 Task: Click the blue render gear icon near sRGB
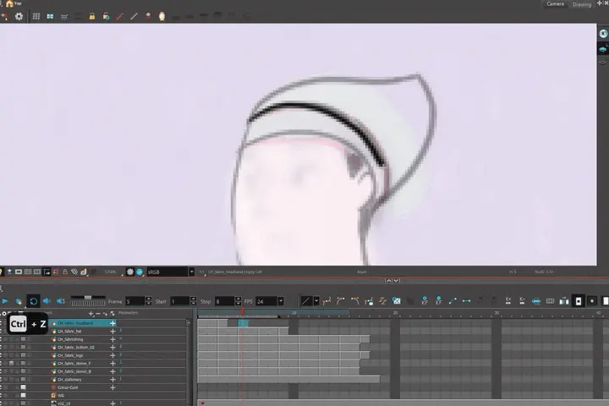pyautogui.click(x=140, y=272)
